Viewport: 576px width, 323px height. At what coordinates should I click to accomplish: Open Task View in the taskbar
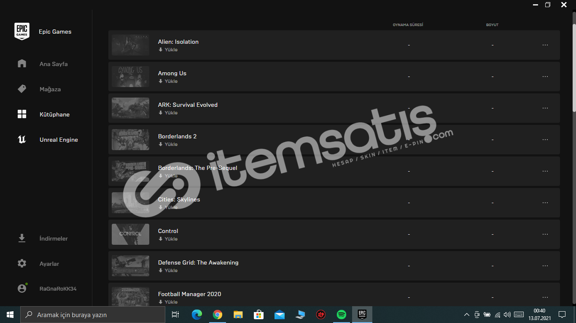pos(175,315)
